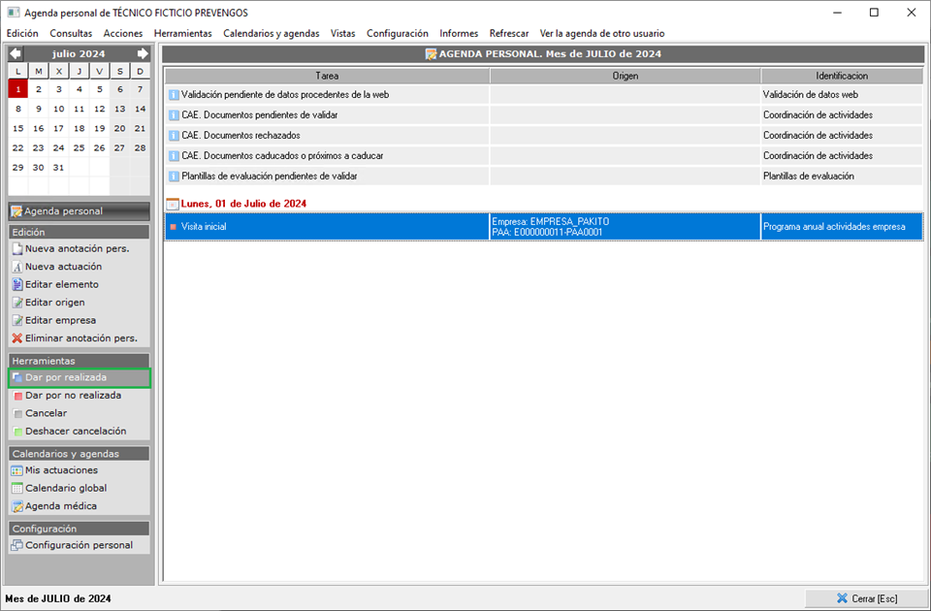Open the Herramientas menu
Image resolution: width=931 pixels, height=611 pixels.
pos(182,33)
